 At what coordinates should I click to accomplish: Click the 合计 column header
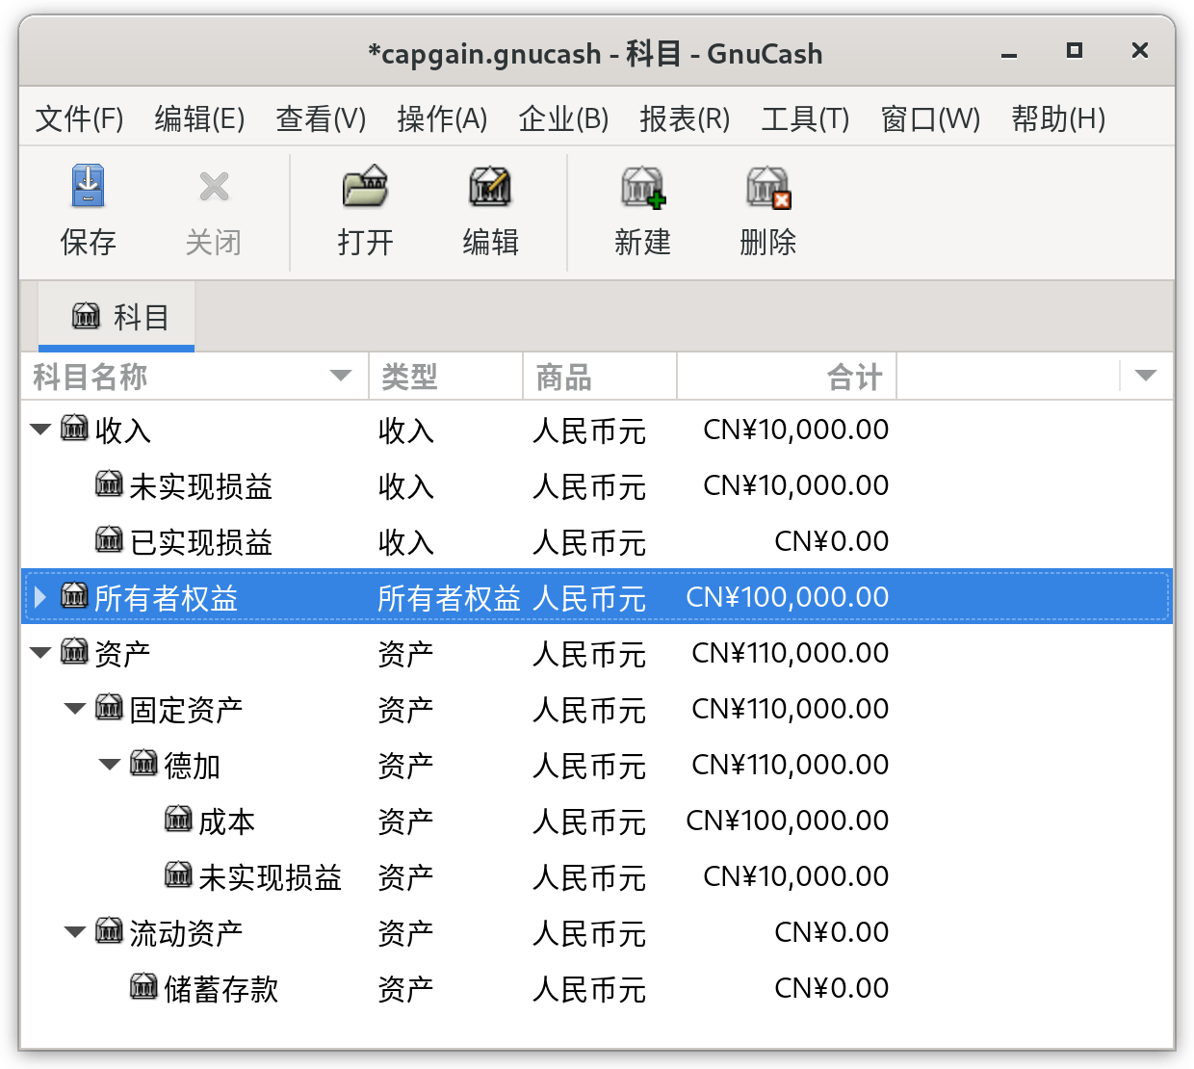click(787, 376)
